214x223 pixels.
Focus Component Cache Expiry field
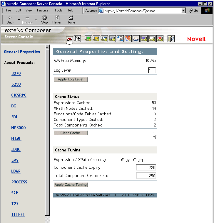146,168
